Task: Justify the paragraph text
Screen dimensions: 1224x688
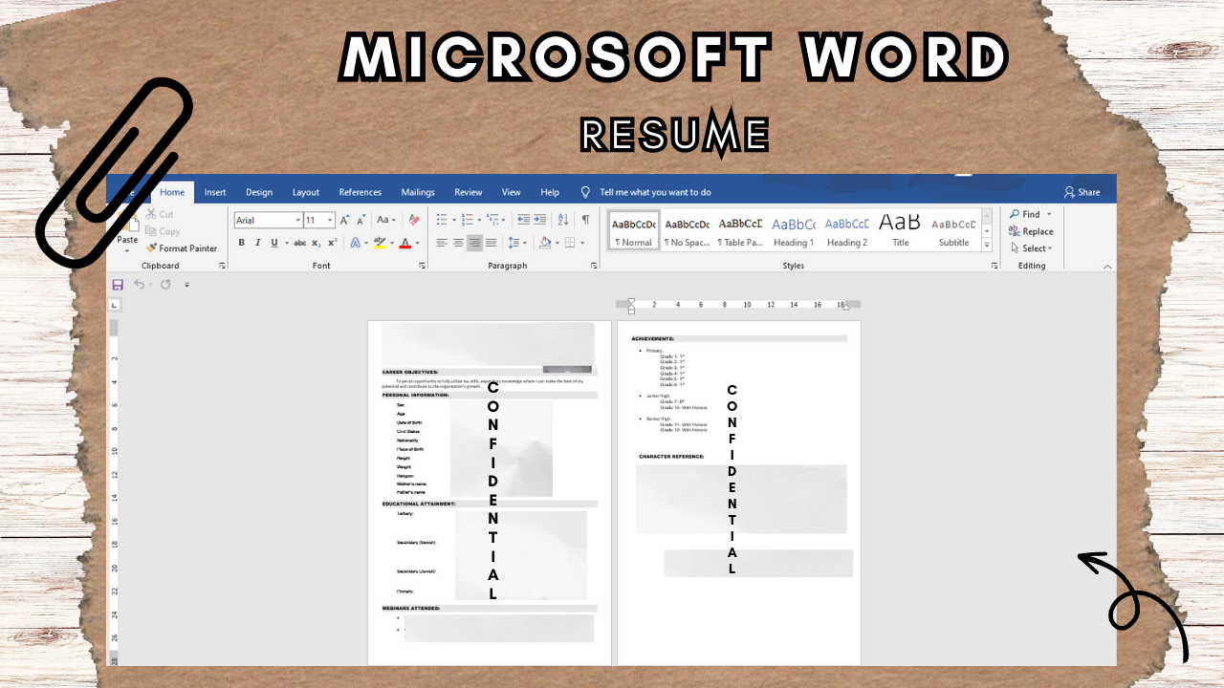Action: pos(491,243)
